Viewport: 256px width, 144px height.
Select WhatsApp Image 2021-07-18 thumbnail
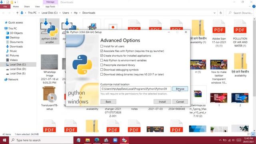click(x=50, y=69)
